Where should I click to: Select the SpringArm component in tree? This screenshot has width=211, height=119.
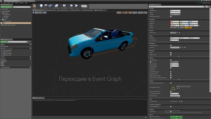click(x=6, y=13)
